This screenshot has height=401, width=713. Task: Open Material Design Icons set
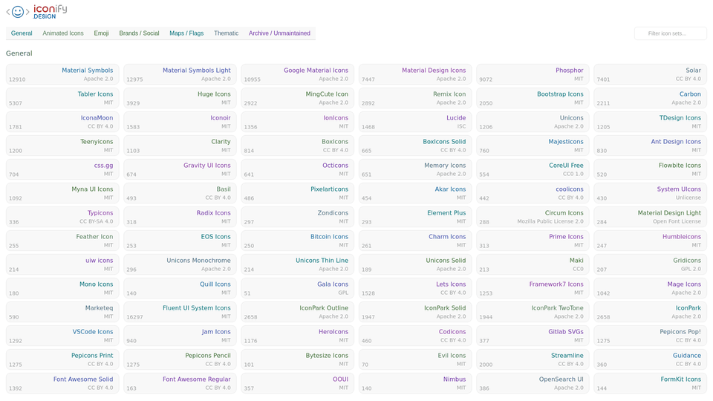click(x=415, y=74)
